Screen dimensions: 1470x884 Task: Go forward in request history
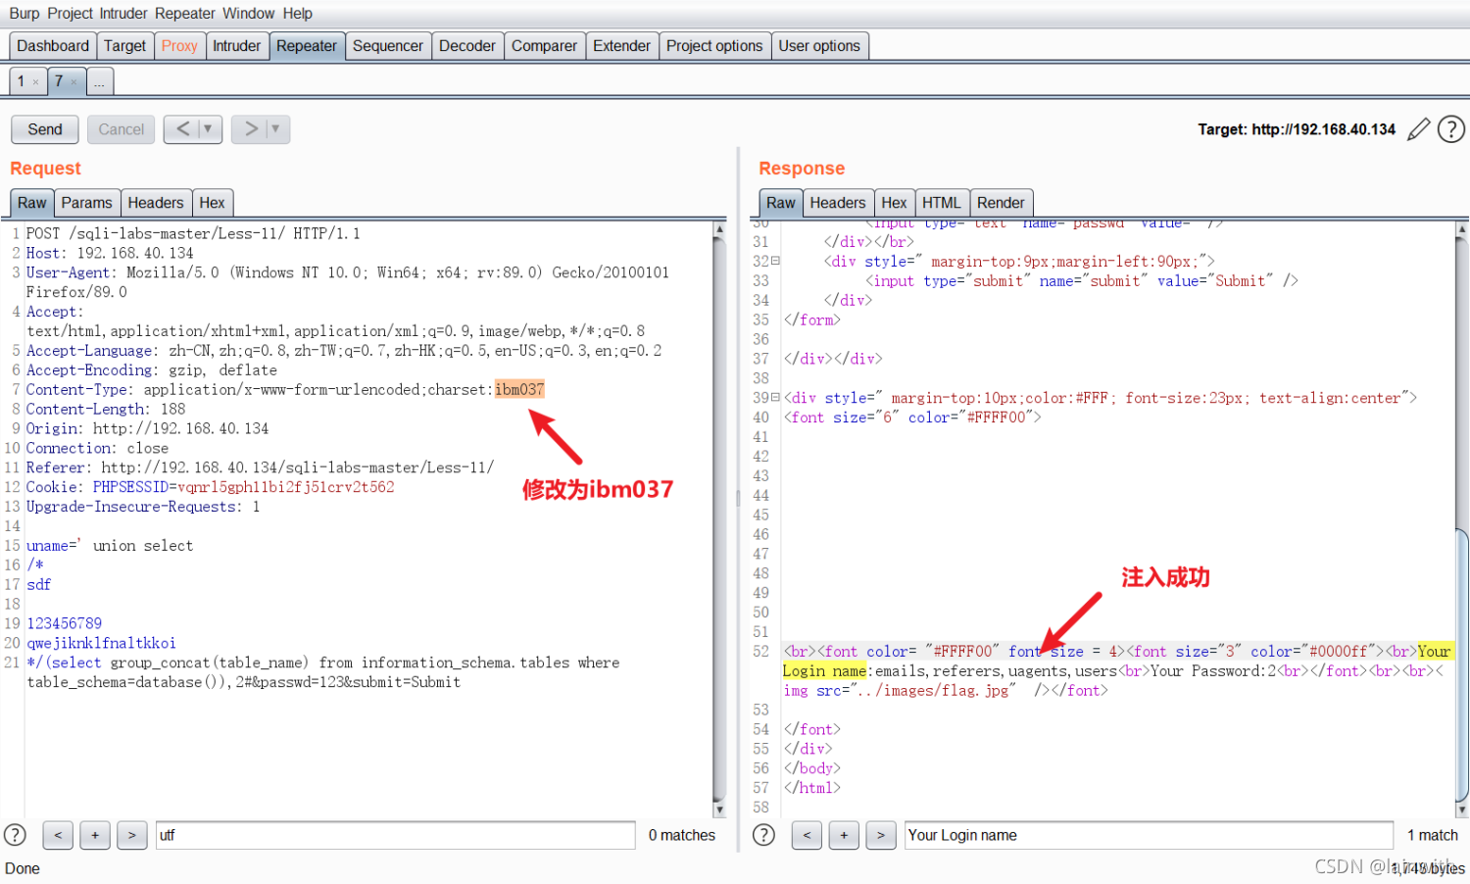pos(251,129)
